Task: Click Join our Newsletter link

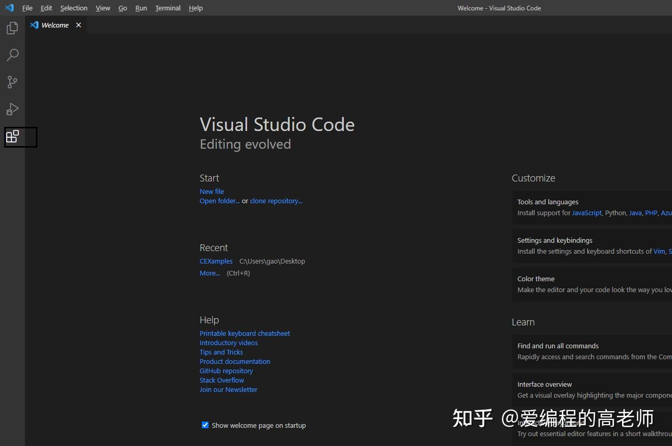Action: point(228,389)
